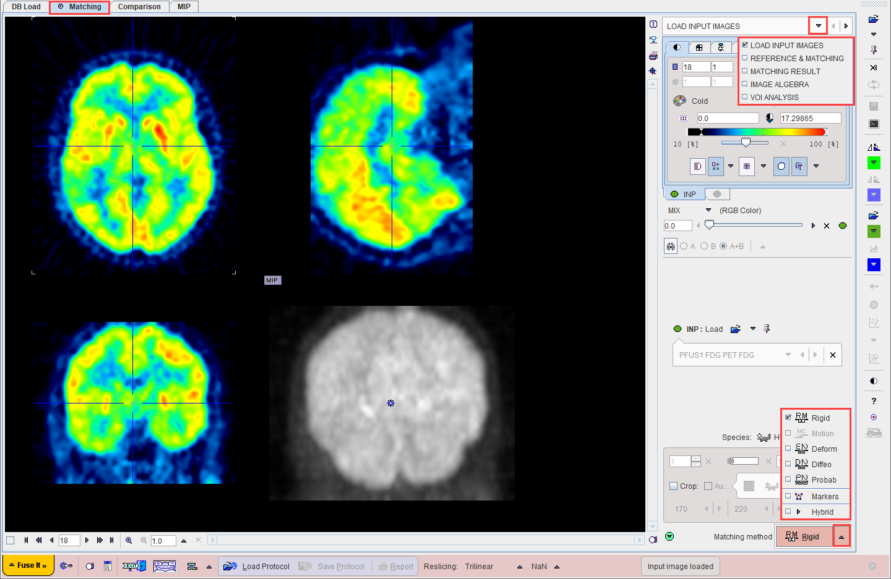Check the Diffeo matching method

[x=788, y=464]
